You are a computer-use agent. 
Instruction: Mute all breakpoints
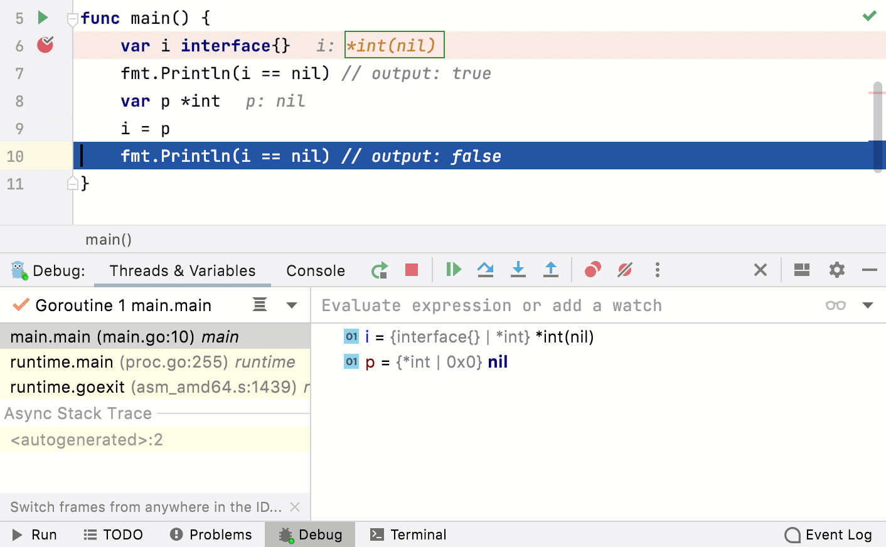[x=625, y=270]
